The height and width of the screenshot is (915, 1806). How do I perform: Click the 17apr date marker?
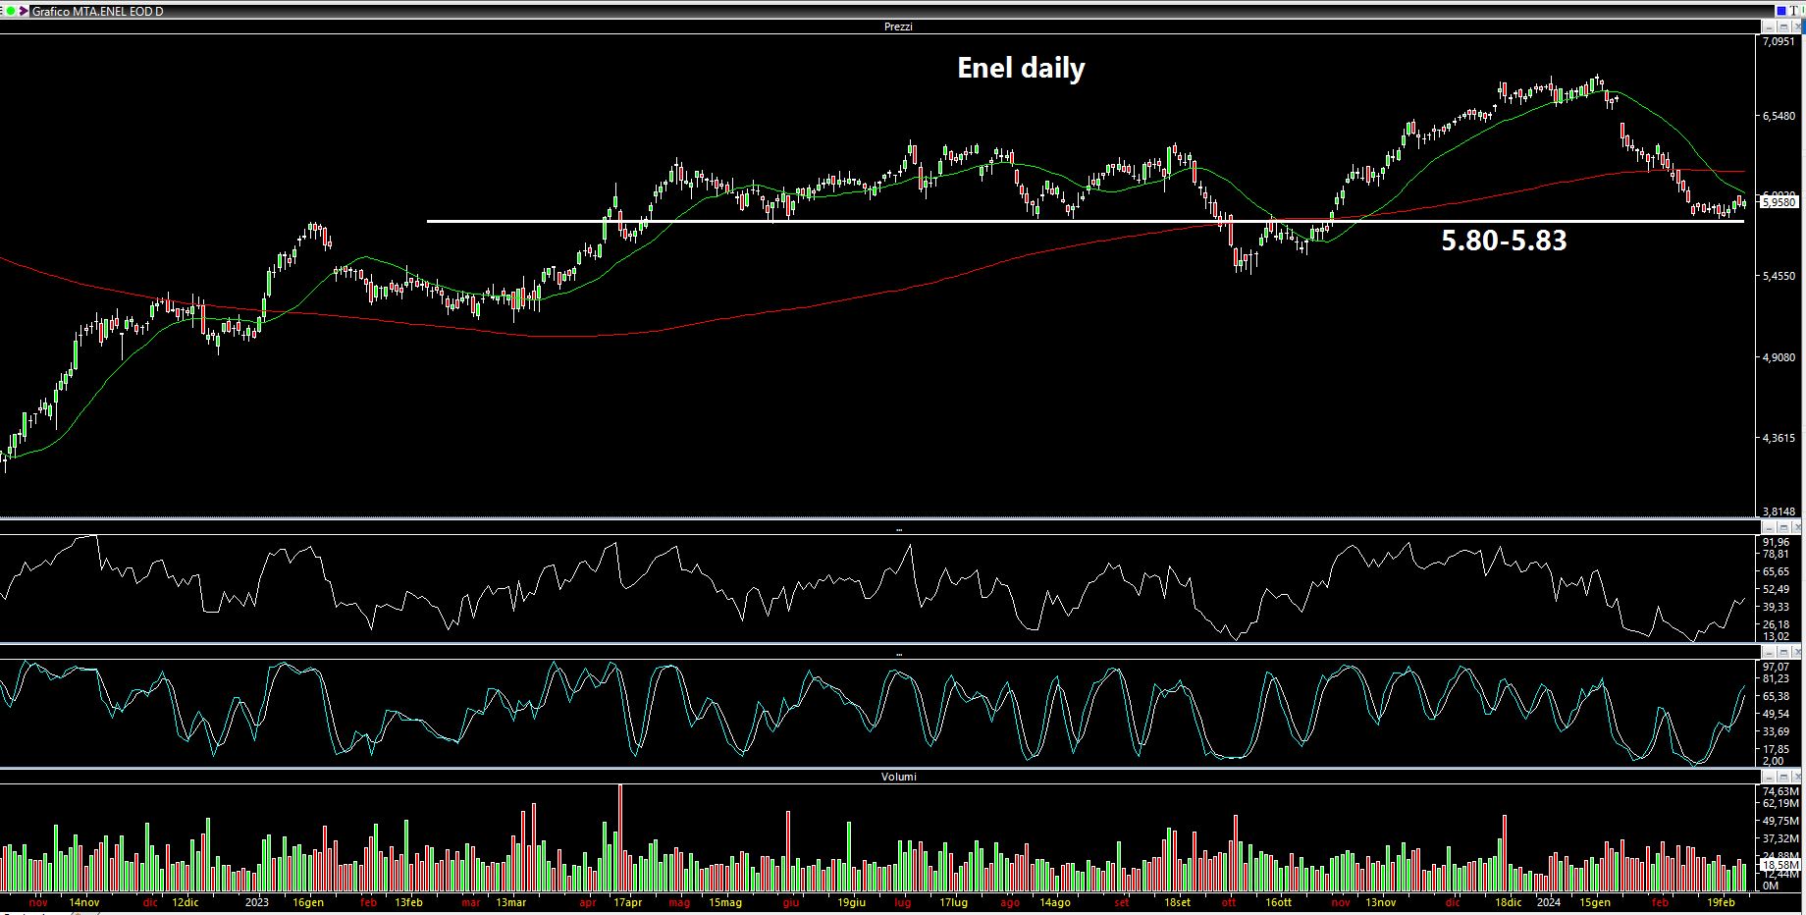point(627,902)
